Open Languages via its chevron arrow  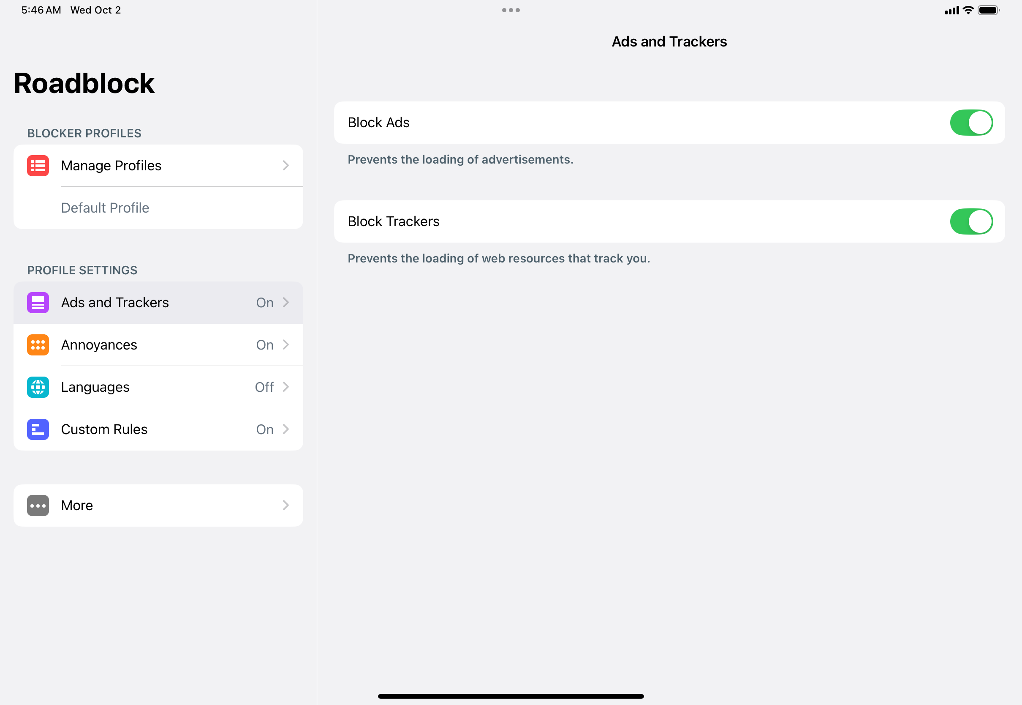pos(285,387)
